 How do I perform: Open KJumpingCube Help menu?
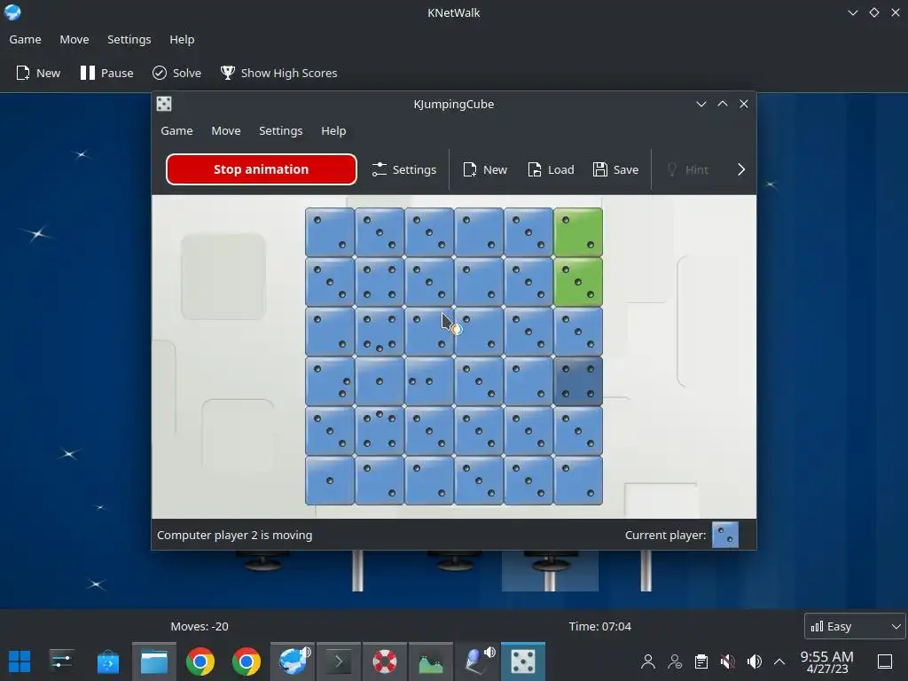333,131
